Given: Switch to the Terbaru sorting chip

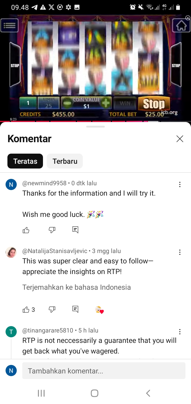Looking at the screenshot, I should click(x=65, y=161).
